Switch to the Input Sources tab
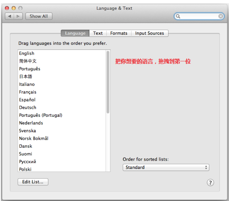Screen dimensions: 229x201 (x=149, y=33)
